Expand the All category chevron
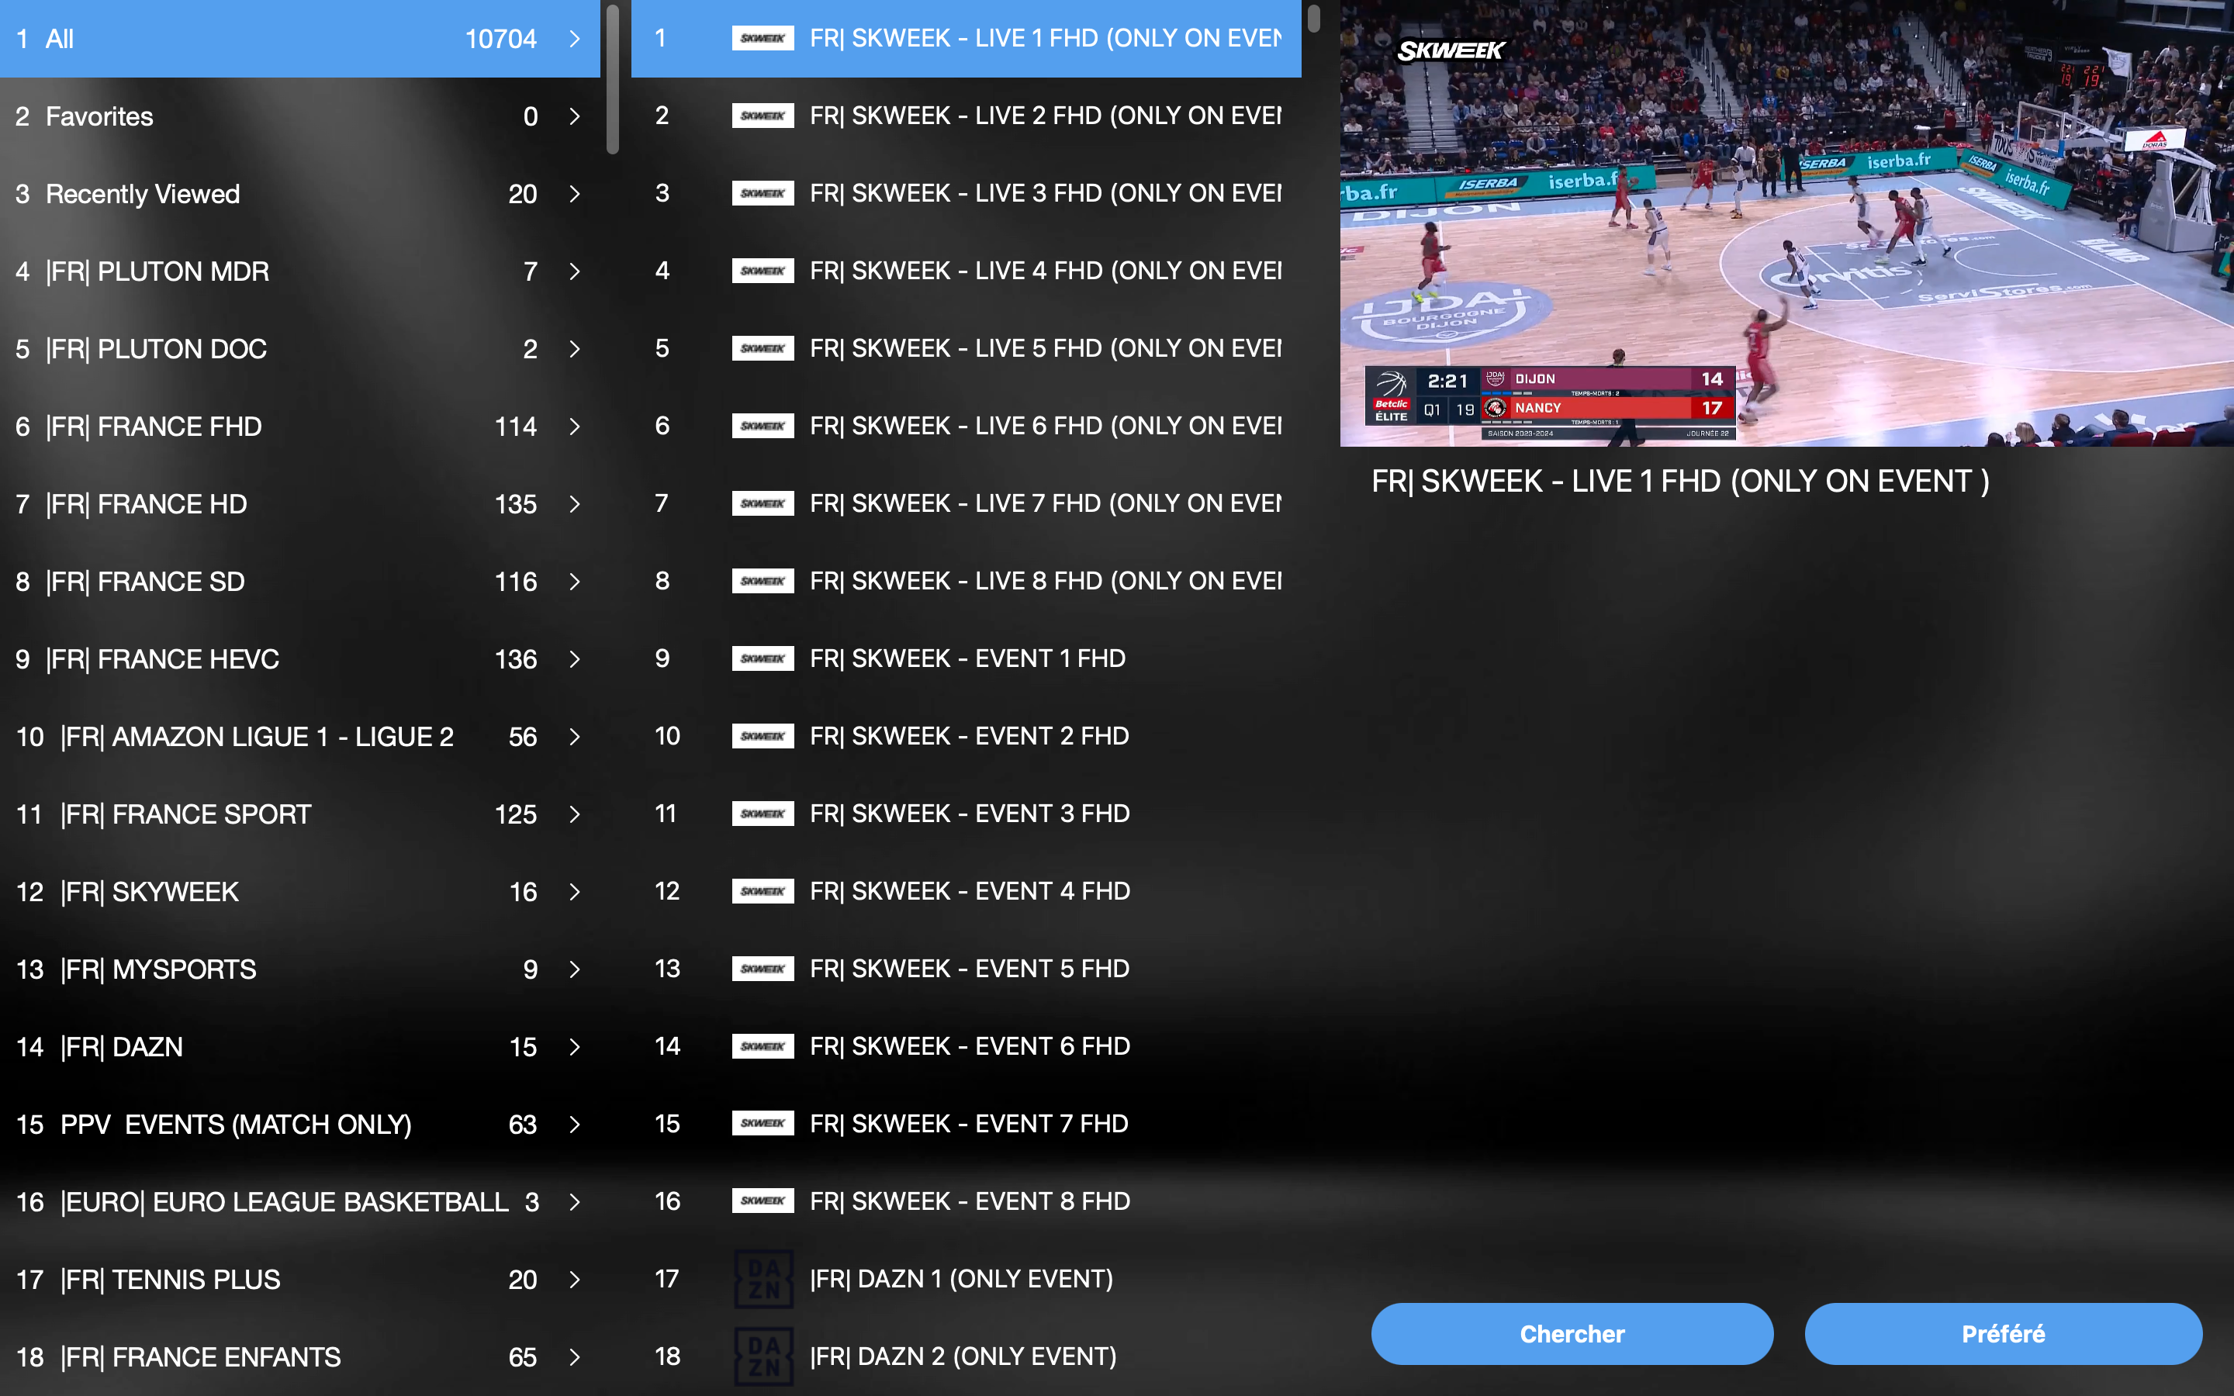Screen dimensions: 2234x1396 tap(575, 39)
